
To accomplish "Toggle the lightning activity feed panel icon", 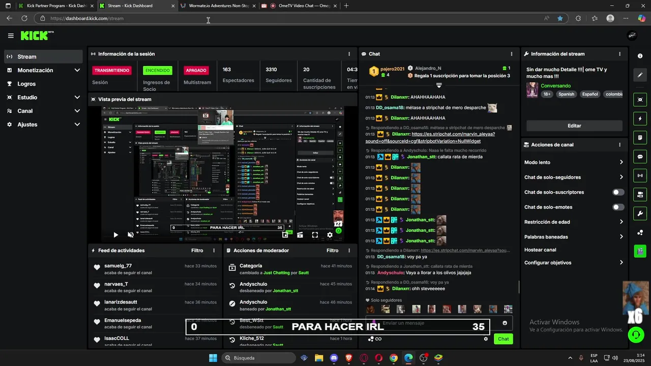I will (x=640, y=118).
